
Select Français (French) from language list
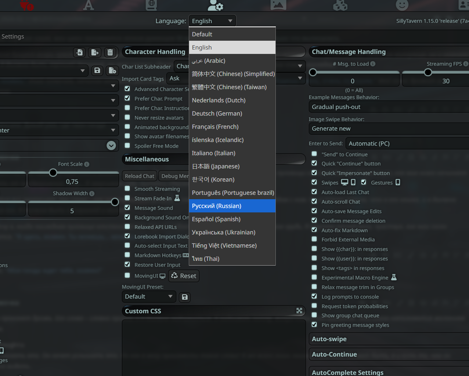pos(232,127)
